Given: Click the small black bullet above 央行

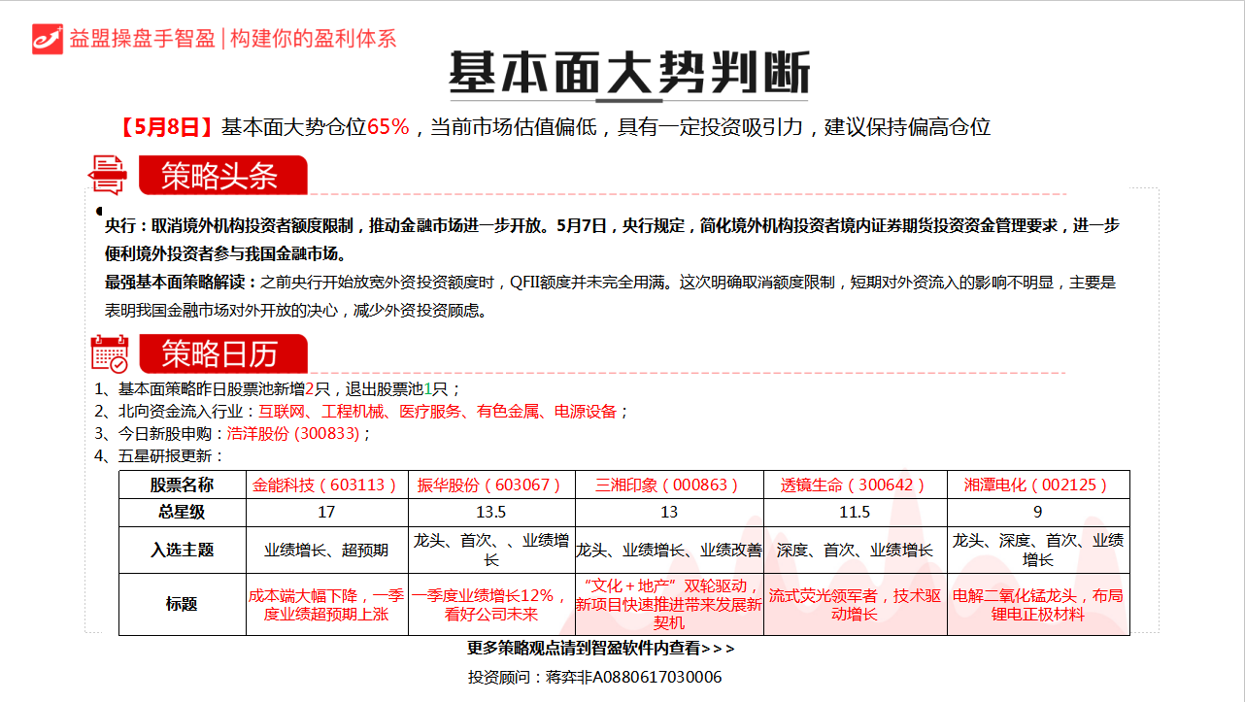Looking at the screenshot, I should pos(99,211).
